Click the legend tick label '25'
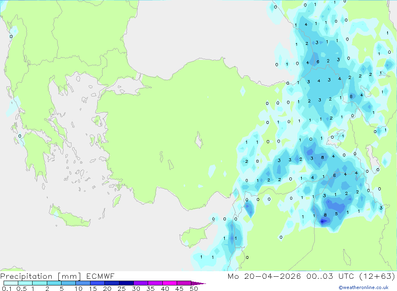The width and height of the screenshot is (397, 291). point(121,289)
